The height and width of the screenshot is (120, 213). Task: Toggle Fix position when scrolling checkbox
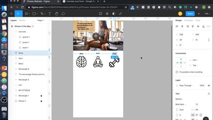pyautogui.click(x=177, y=72)
